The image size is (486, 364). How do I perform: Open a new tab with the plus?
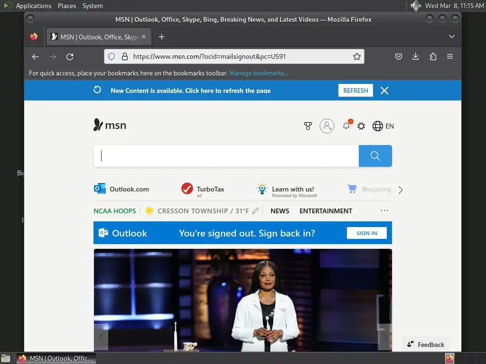pyautogui.click(x=161, y=37)
